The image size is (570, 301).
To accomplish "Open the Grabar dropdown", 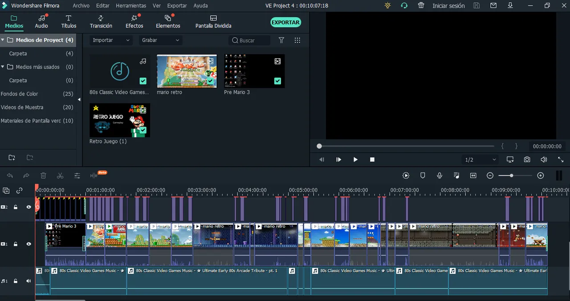I will pyautogui.click(x=160, y=40).
